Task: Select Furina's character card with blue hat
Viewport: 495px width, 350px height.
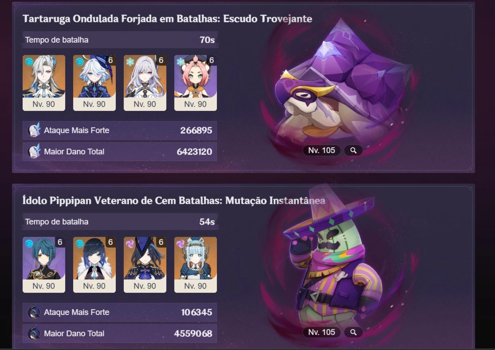Action: coord(94,83)
